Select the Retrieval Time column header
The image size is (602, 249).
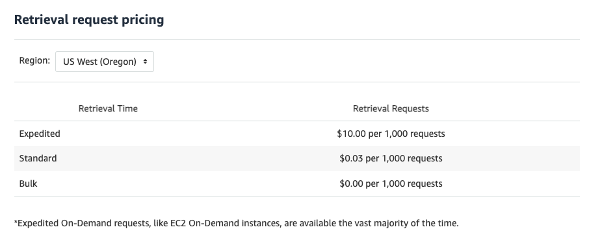pyautogui.click(x=108, y=109)
